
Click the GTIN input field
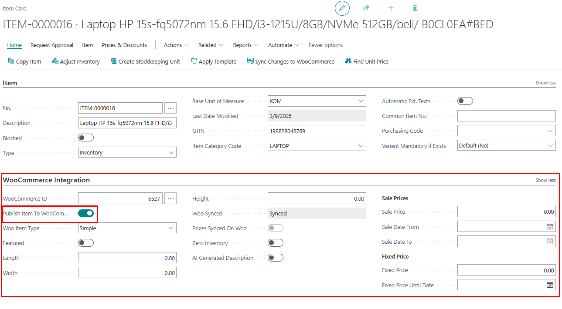(x=317, y=131)
